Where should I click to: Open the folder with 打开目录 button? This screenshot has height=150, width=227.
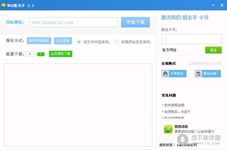63,41
